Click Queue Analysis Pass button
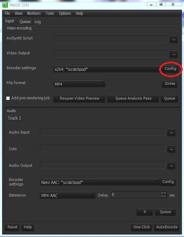This screenshot has width=184, height=237. click(133, 98)
